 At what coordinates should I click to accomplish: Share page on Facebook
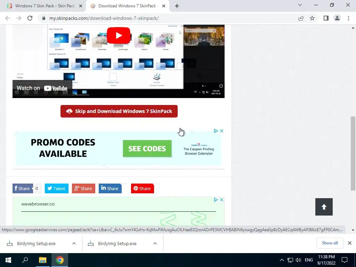(x=23, y=188)
